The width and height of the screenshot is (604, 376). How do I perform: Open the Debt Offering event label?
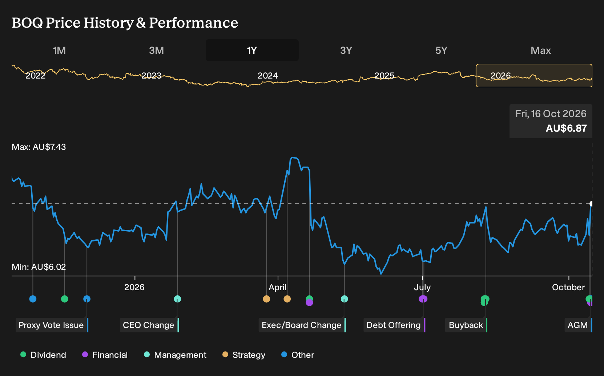pyautogui.click(x=394, y=325)
